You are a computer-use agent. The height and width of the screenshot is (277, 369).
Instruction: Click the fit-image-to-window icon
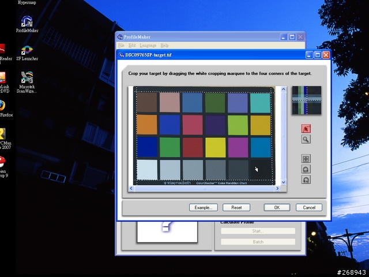306,159
